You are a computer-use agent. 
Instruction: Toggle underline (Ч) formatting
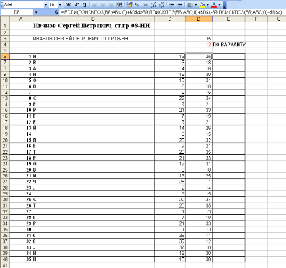[x=84, y=5]
